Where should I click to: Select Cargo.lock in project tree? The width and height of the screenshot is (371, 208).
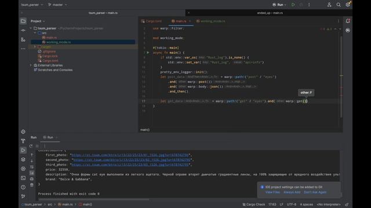tap(50, 56)
